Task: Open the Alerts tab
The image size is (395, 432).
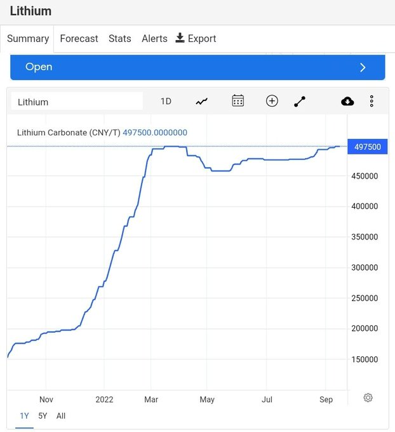Action: coord(154,39)
